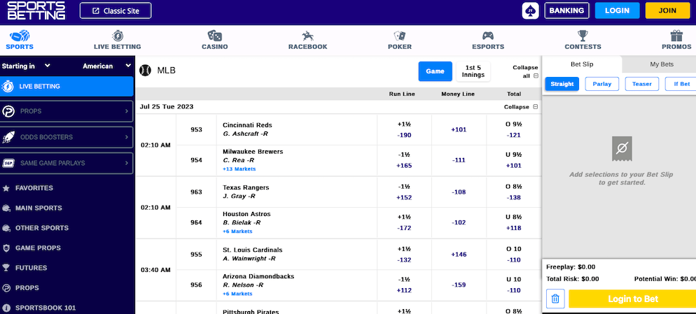Go to the Poker cards icon
This screenshot has height=314, width=696.
[400, 36]
